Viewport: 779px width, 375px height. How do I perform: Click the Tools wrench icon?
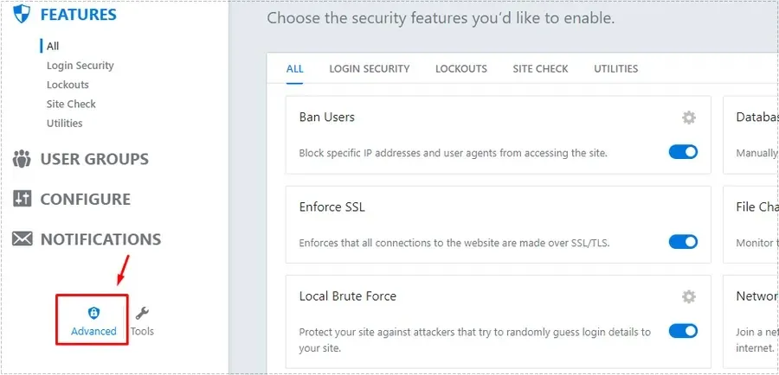click(x=143, y=314)
